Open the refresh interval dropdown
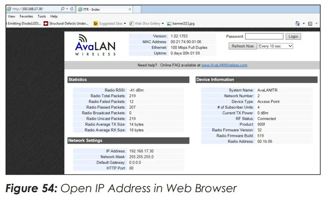 [x=275, y=46]
